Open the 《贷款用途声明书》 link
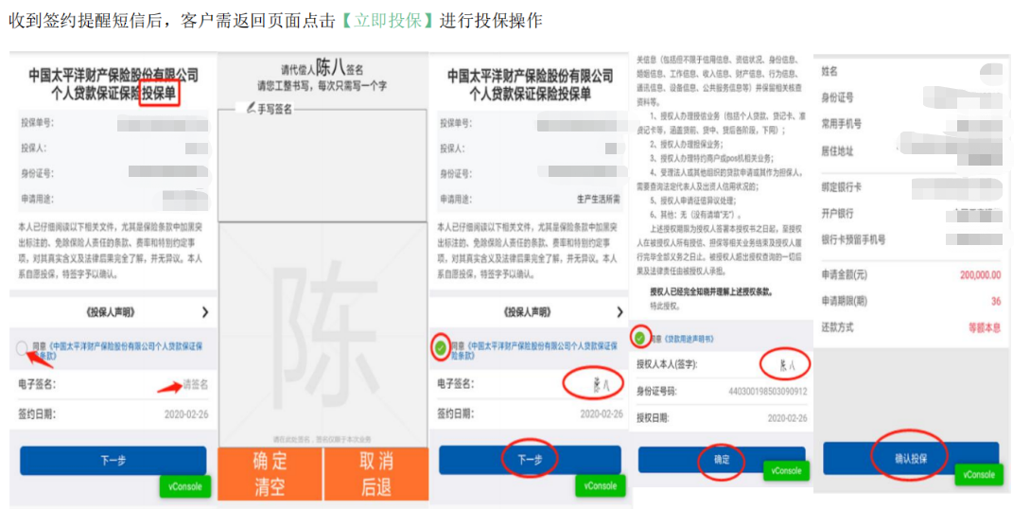This screenshot has height=509, width=1030. coord(688,339)
